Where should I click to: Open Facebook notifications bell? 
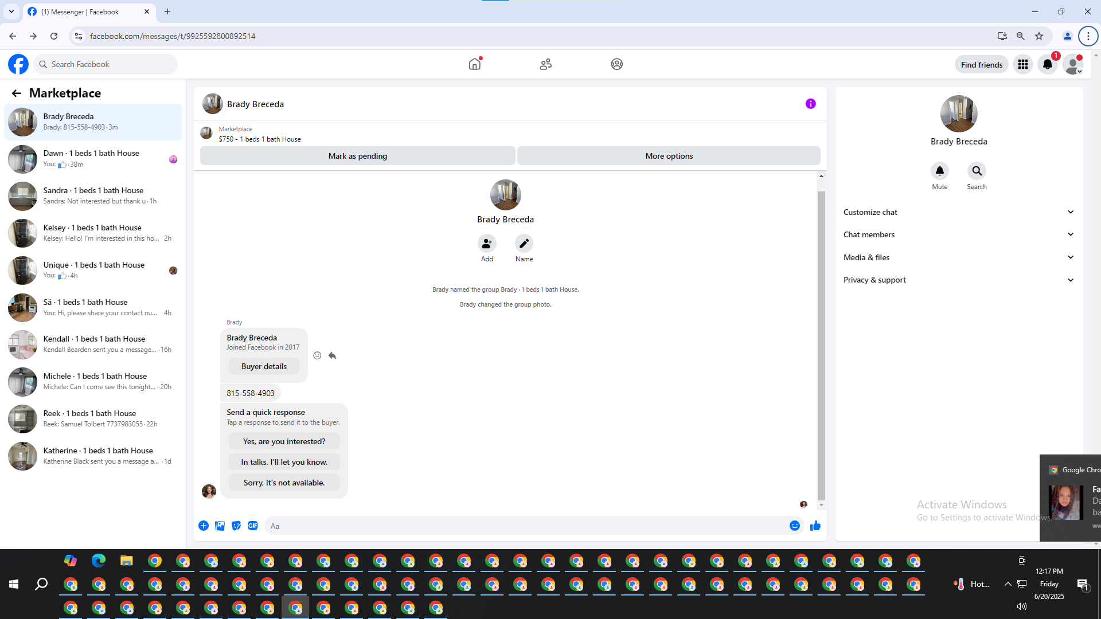(1047, 64)
